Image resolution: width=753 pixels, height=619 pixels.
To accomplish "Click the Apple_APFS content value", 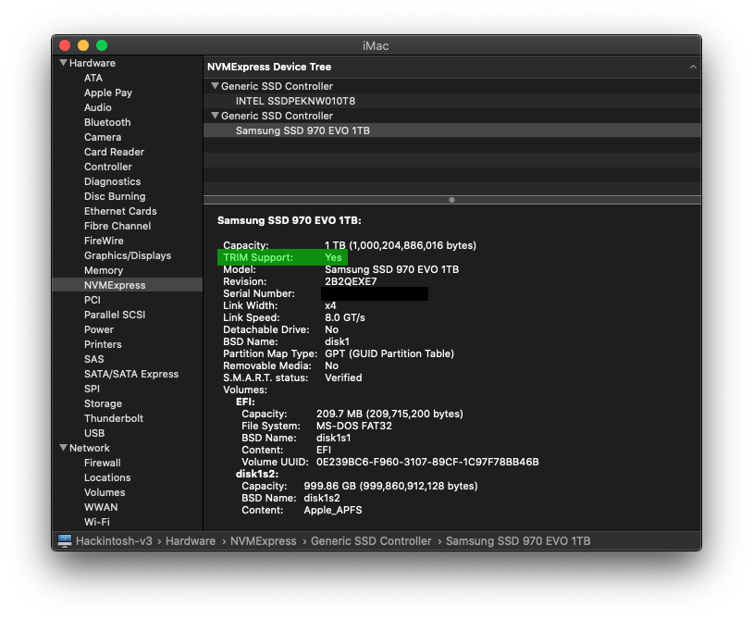I will tap(332, 510).
